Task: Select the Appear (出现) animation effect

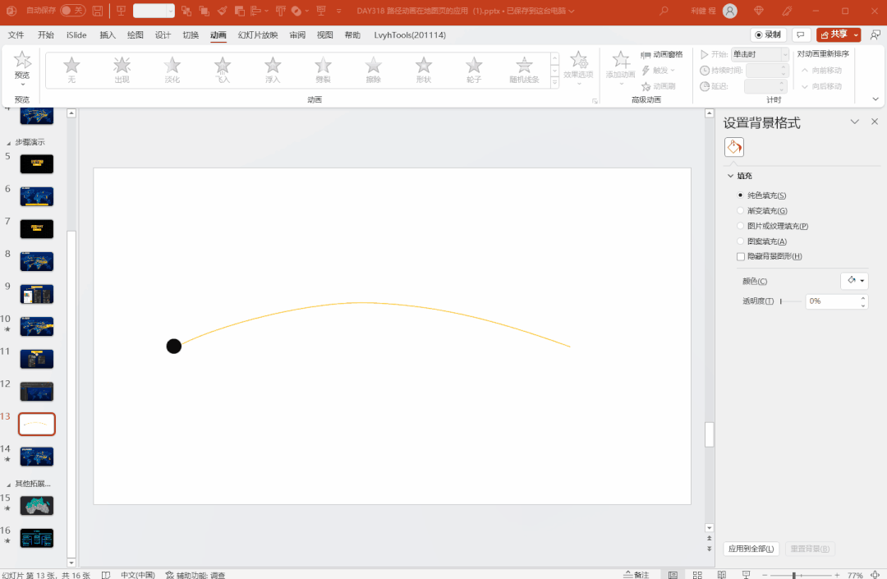Action: [x=122, y=70]
